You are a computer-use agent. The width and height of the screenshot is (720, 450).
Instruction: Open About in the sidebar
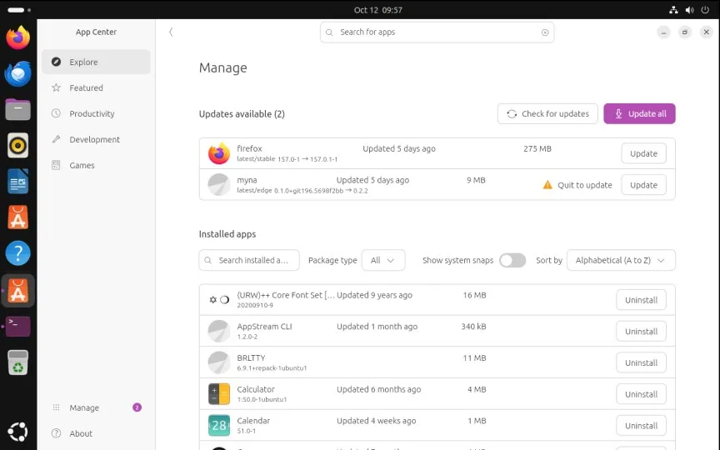click(x=96, y=433)
